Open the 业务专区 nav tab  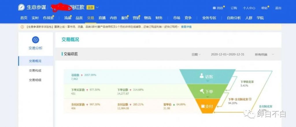coord(209,18)
